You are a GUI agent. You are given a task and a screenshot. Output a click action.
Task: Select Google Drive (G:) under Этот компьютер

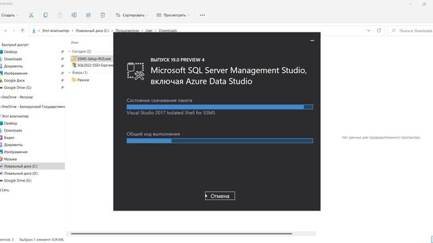18,180
